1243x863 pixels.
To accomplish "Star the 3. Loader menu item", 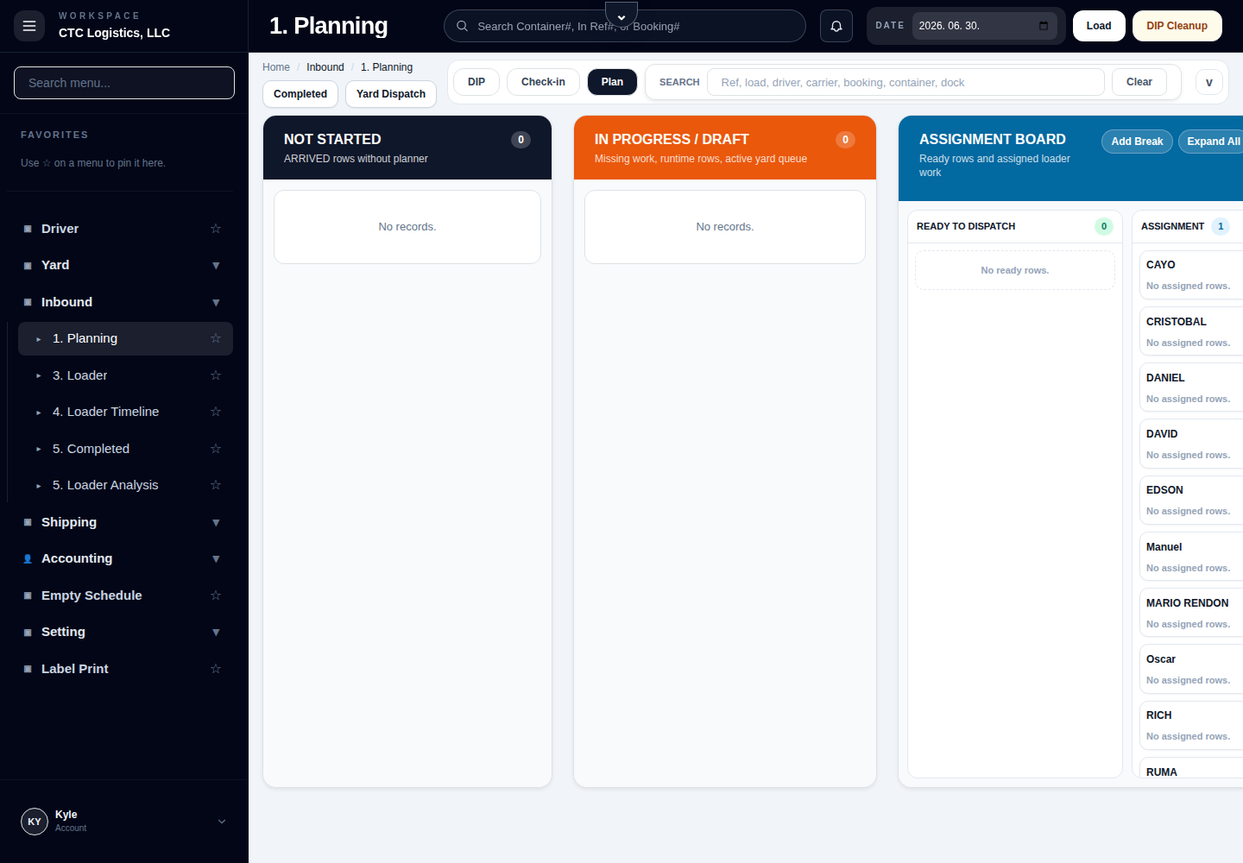I will click(x=216, y=375).
